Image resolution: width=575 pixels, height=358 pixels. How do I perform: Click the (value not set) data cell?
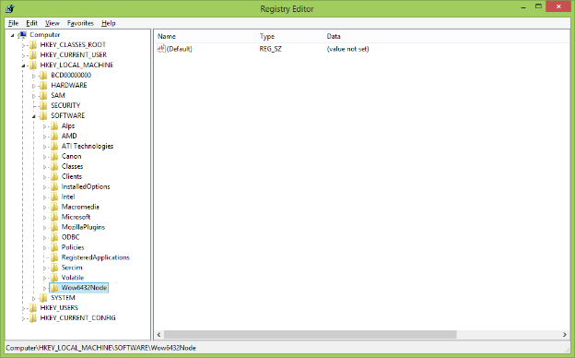click(x=347, y=49)
